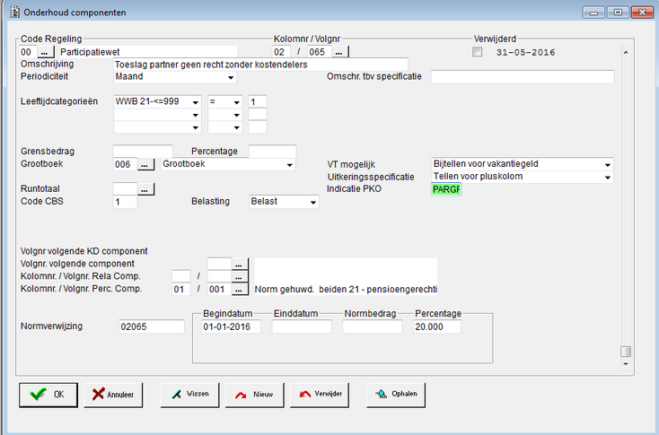This screenshot has width=659, height=435.
Task: Click the scrollbar up arrow
Action: (x=626, y=53)
